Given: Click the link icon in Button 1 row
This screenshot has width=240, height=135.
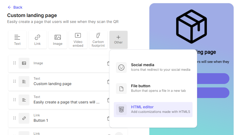Looking at the screenshot, I should tap(24, 118).
